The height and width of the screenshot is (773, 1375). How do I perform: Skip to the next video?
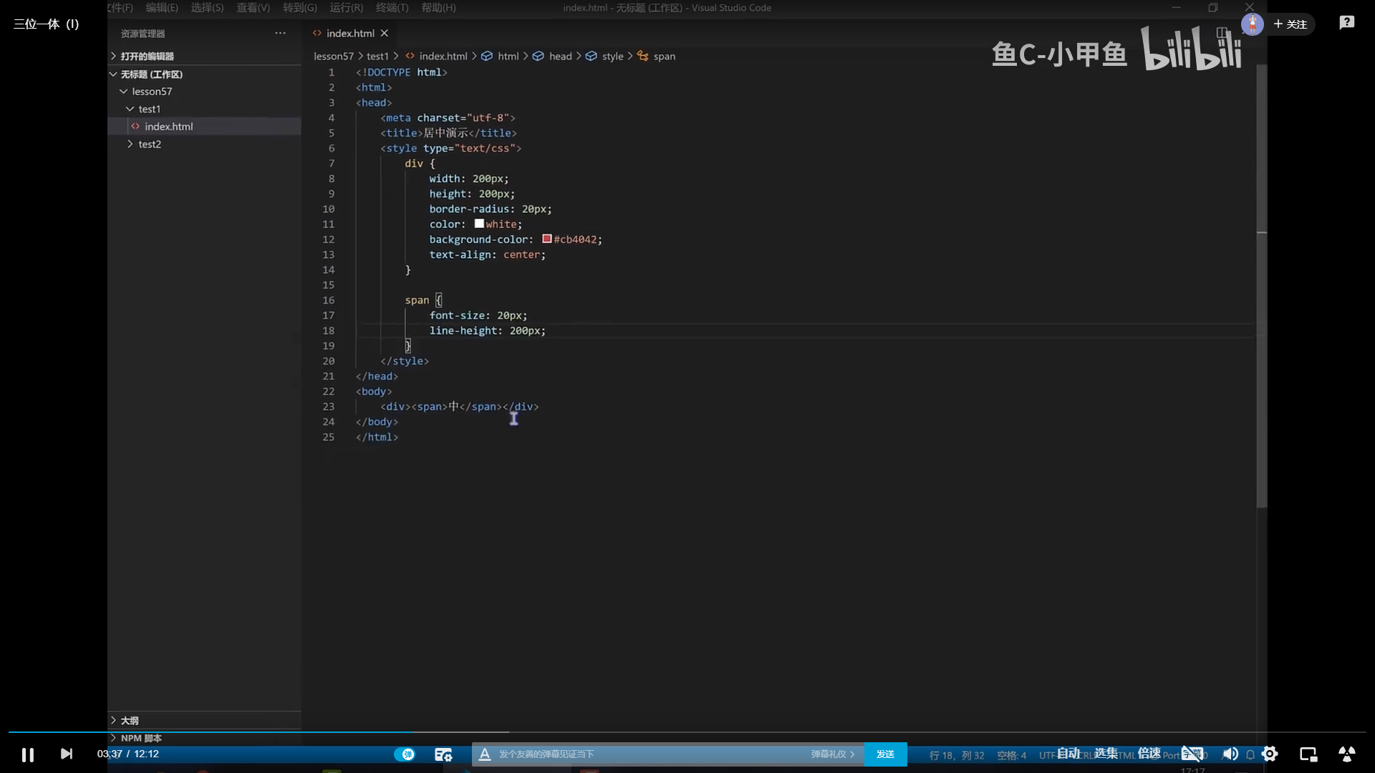click(x=66, y=754)
